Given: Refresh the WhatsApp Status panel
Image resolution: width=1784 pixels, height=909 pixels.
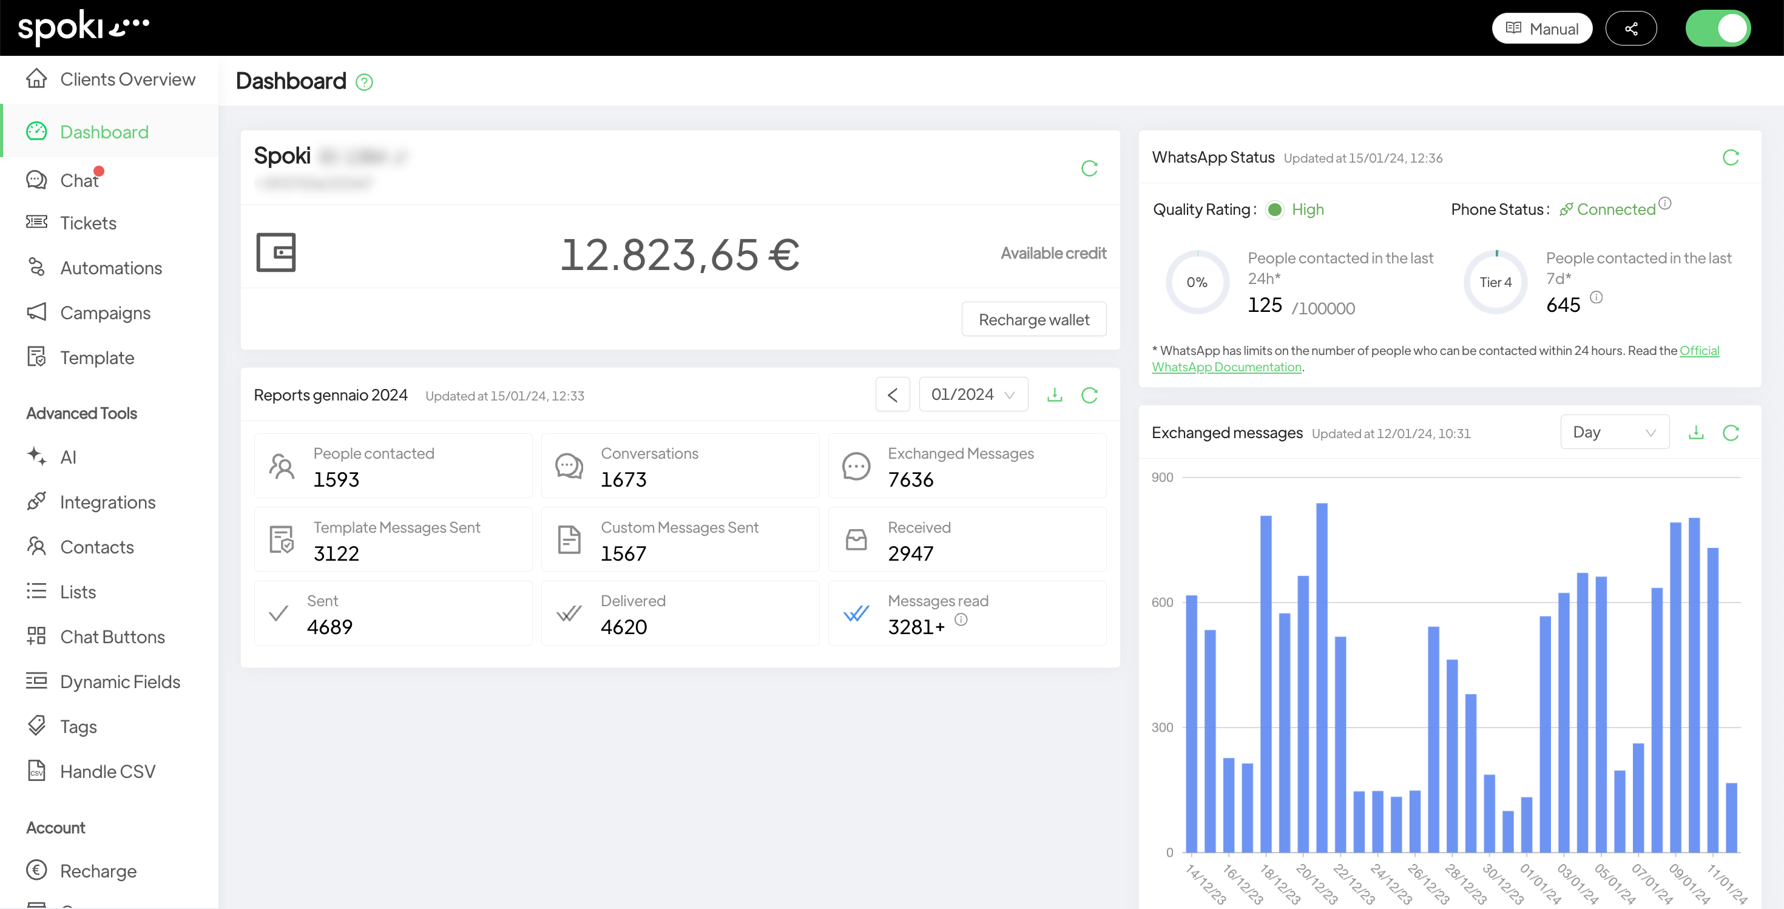Looking at the screenshot, I should (1730, 158).
